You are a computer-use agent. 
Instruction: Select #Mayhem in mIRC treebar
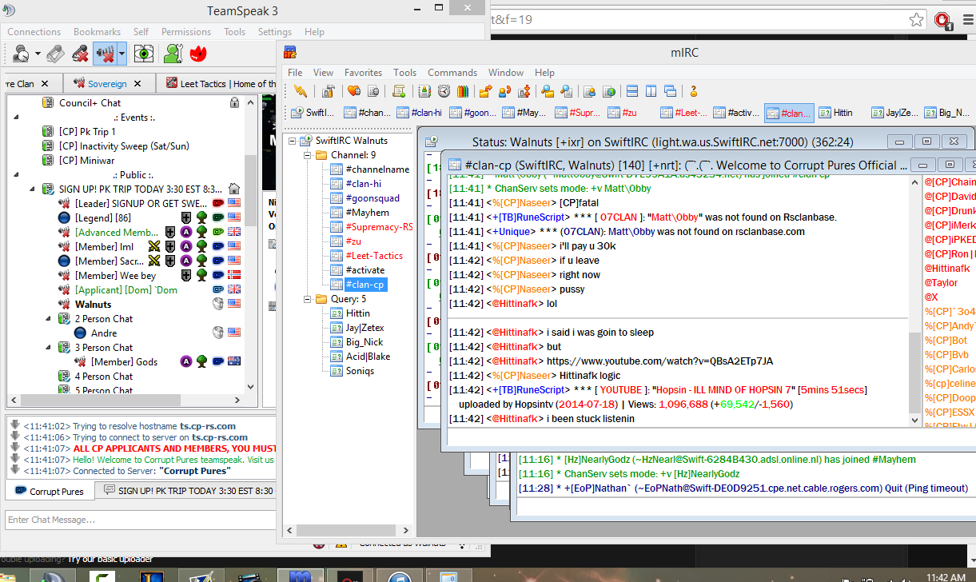click(x=368, y=213)
